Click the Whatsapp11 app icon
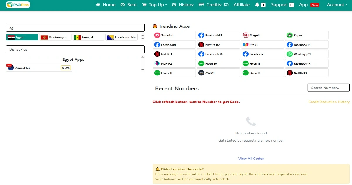Screen dimensions: 352x185 point(290,54)
